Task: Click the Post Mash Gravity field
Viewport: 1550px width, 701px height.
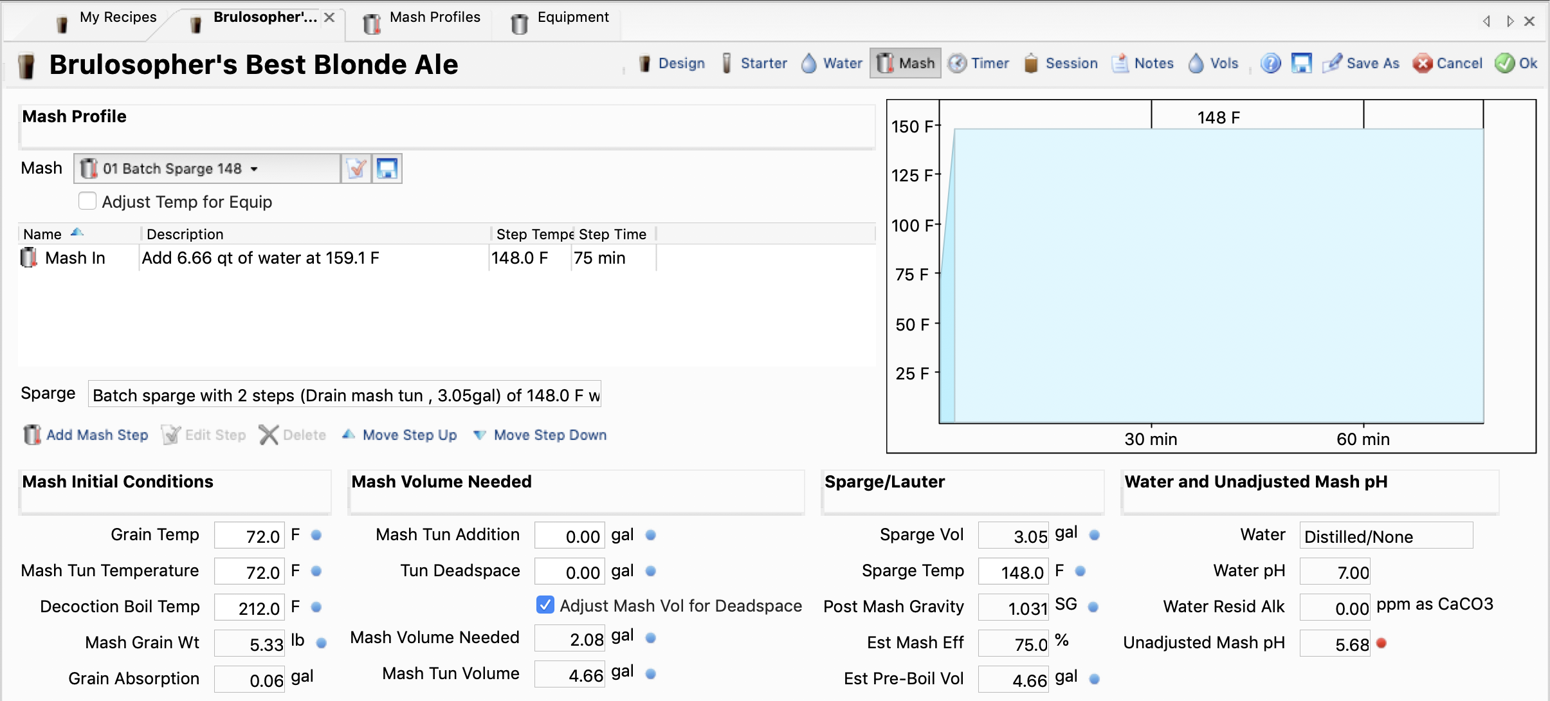Action: pos(1014,608)
